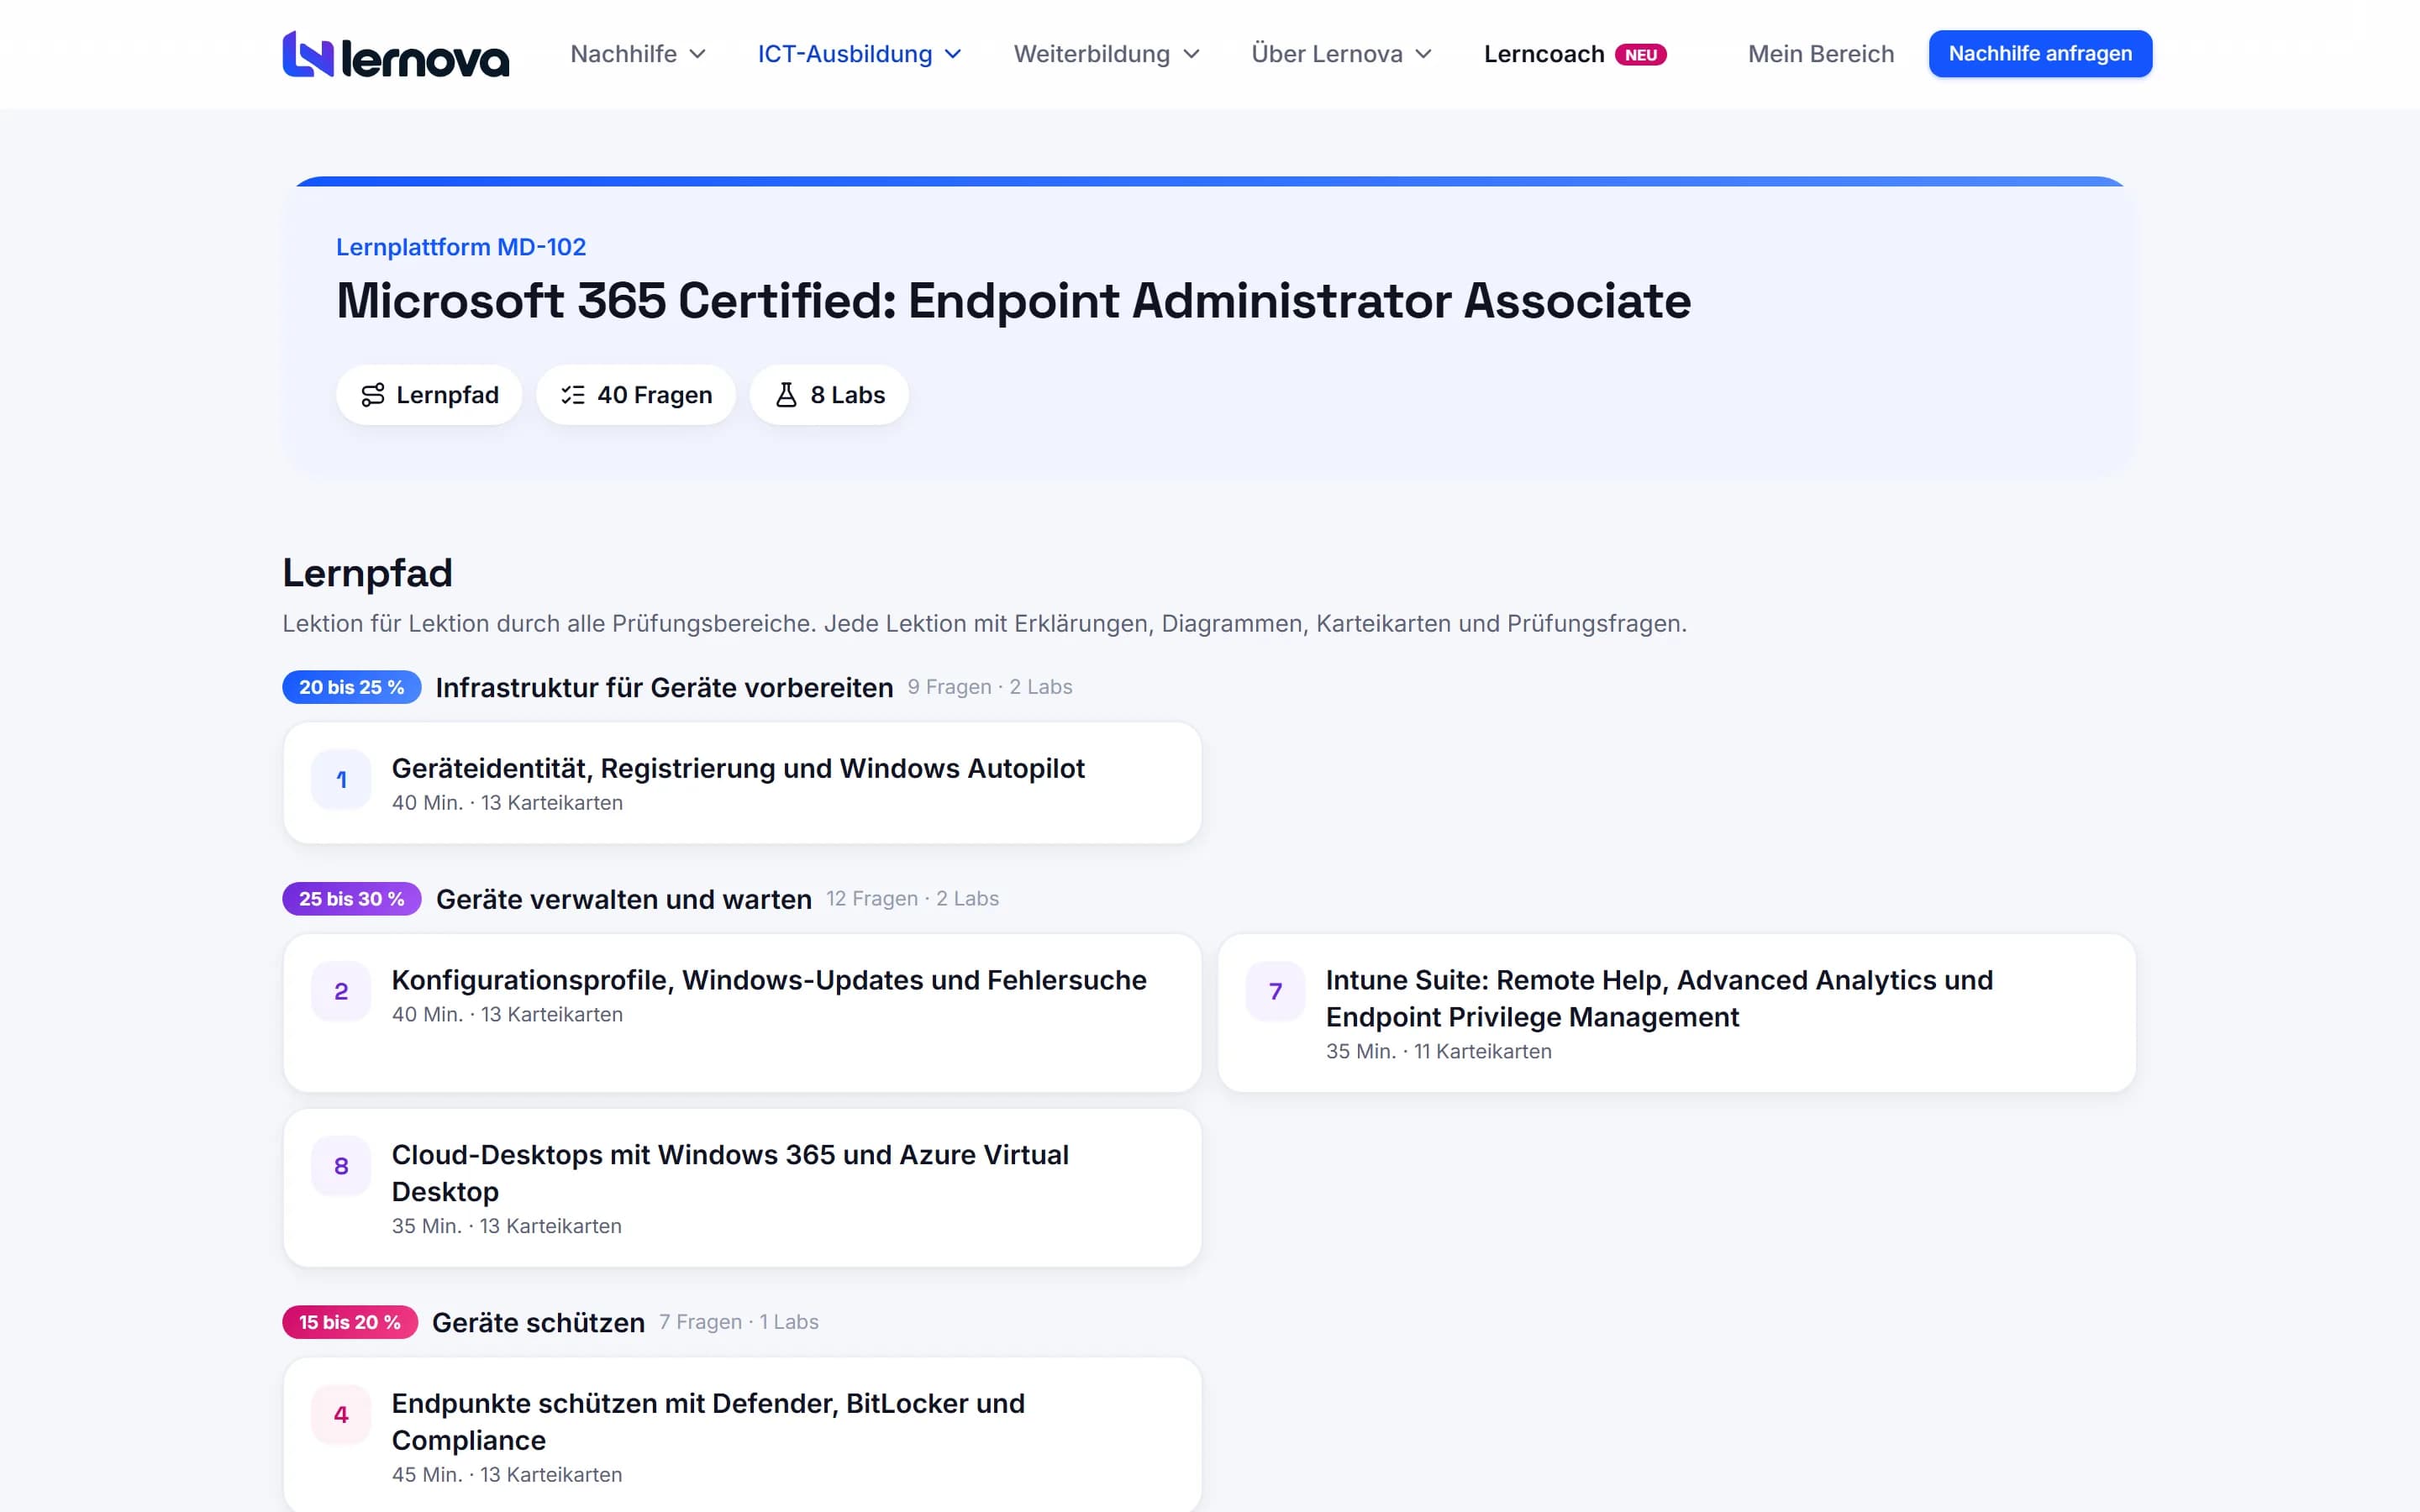Expand the ICT-Ausbildung menu chevron
This screenshot has height=1512, width=2420.
[x=953, y=54]
